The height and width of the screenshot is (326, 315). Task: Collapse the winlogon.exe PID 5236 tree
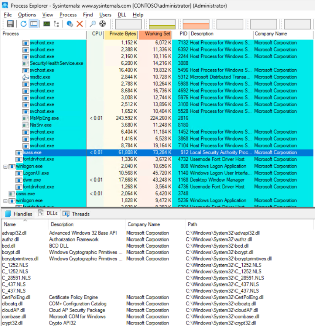(x=5, y=201)
